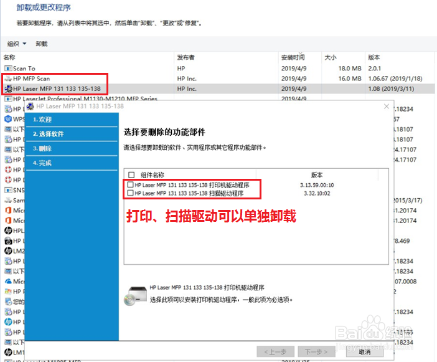Go to step 4. 完成

pyautogui.click(x=72, y=163)
